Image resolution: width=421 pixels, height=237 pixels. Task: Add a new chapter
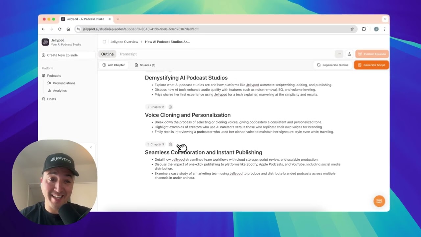click(x=114, y=65)
